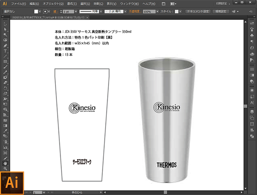Click the 線 stroke label link
The image size is (257, 195).
pos(56,12)
